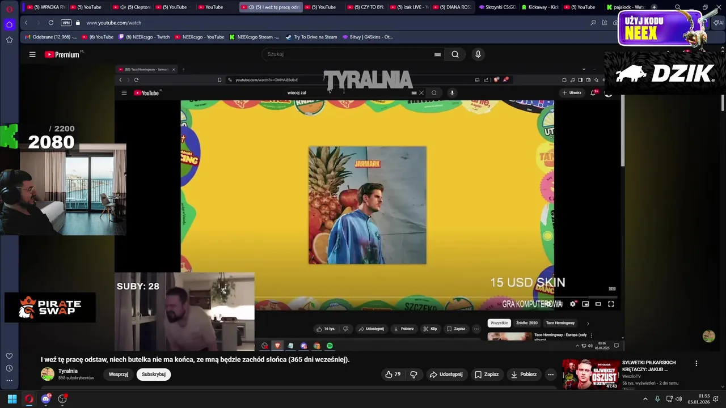Click the Opera sidebar home workspace icon

[9, 24]
